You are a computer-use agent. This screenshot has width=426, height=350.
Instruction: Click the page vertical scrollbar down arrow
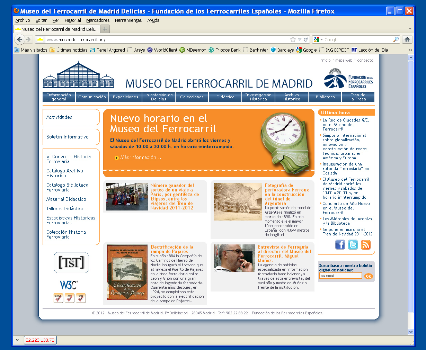[411, 331]
